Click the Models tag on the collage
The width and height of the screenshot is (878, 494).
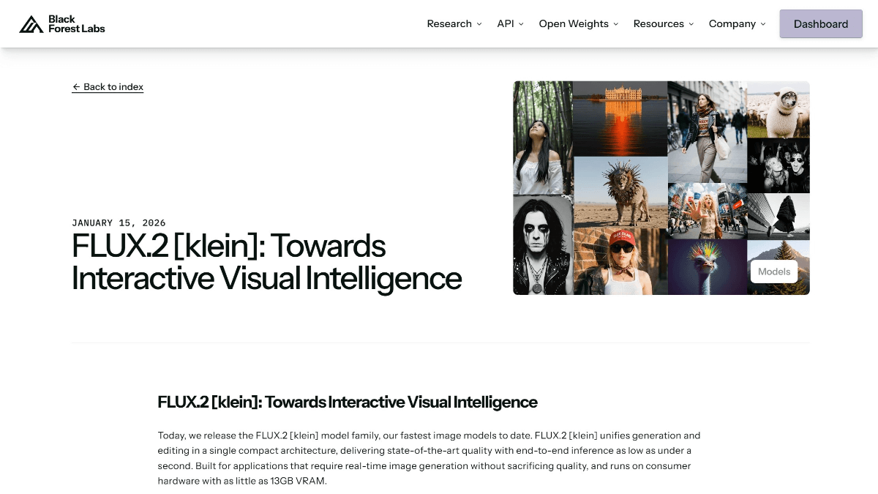pos(773,272)
